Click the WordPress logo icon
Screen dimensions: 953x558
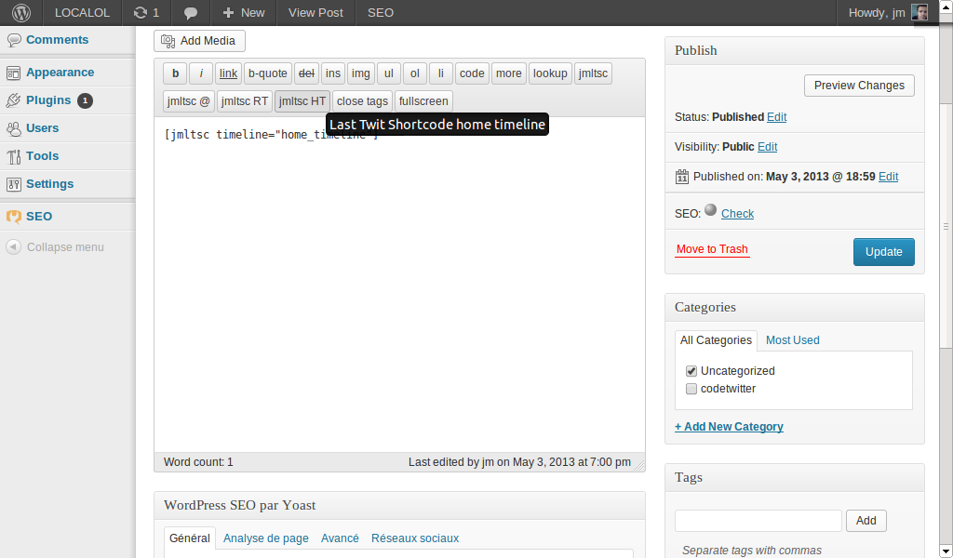click(x=21, y=13)
